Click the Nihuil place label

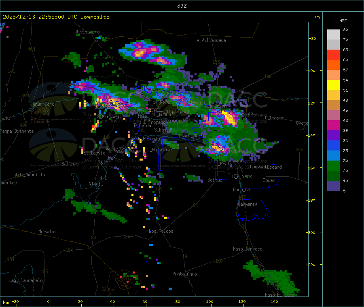(x=95, y=184)
